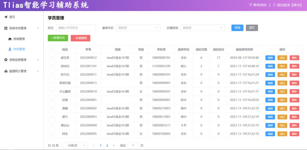Image resolution: width=307 pixels, height=150 pixels.
Task: Click the 数据统计管理 menu label
Action: pos(18,71)
